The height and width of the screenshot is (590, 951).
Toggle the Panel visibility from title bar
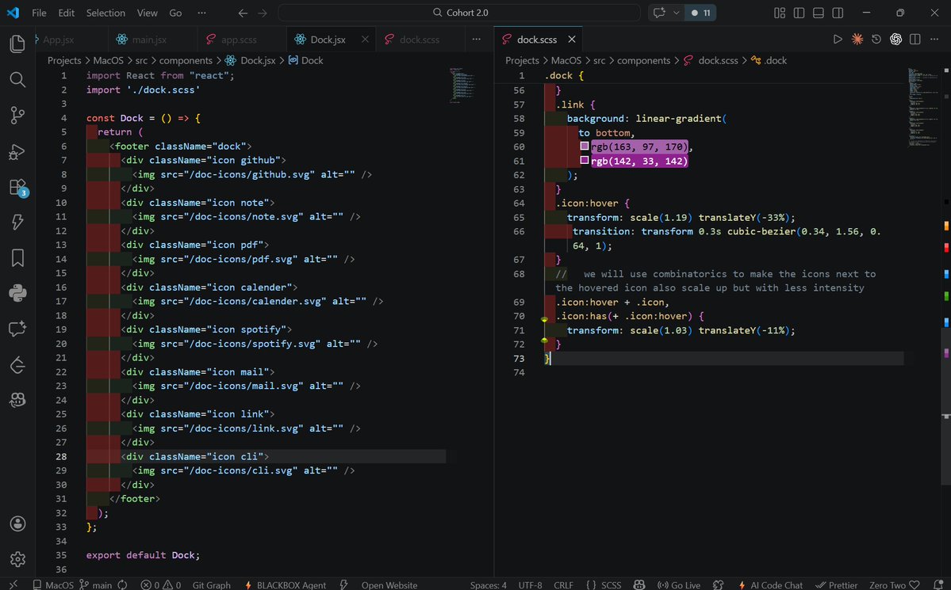pyautogui.click(x=819, y=13)
